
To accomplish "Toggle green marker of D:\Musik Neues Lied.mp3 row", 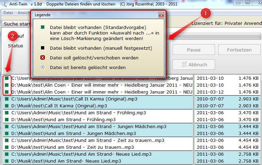I will (7, 161).
